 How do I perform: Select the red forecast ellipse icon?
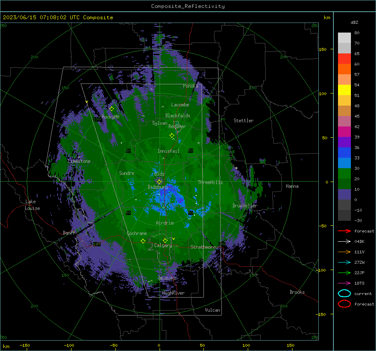(x=344, y=304)
